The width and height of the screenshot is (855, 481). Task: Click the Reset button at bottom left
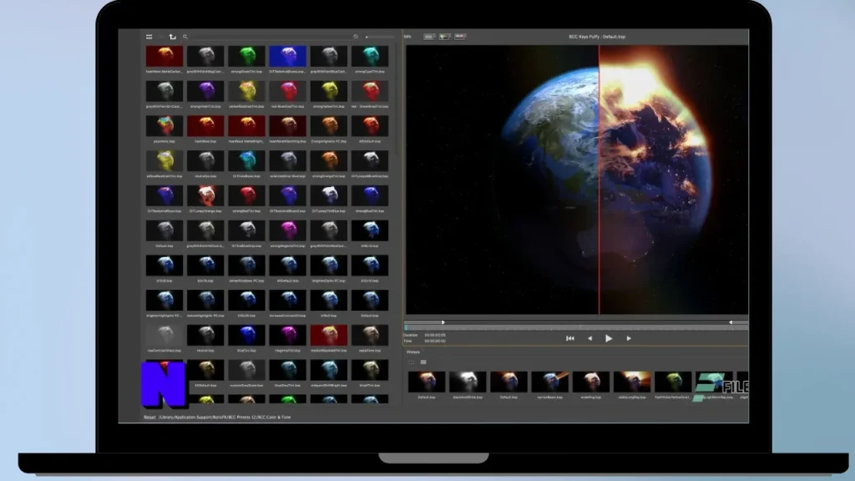tap(149, 418)
